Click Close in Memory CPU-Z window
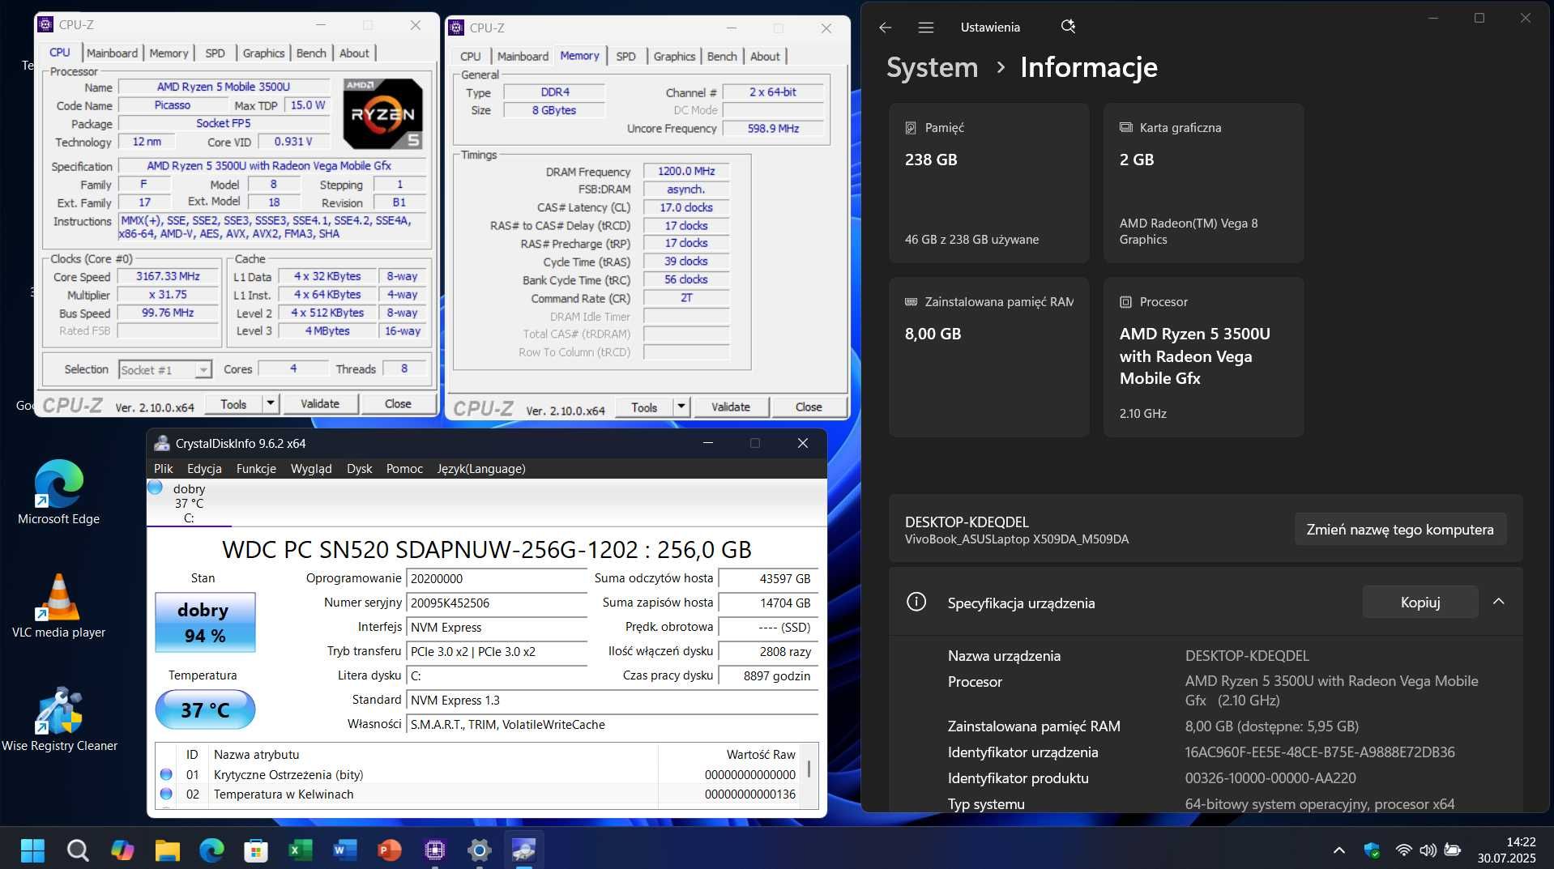 [x=809, y=407]
